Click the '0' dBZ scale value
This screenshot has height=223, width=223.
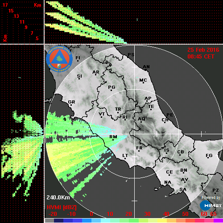point(91,214)
